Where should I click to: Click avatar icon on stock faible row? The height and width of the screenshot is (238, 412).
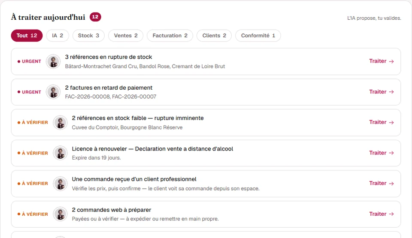pyautogui.click(x=60, y=122)
